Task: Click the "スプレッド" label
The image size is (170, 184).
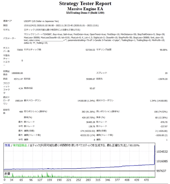Action: [x=102, y=73]
